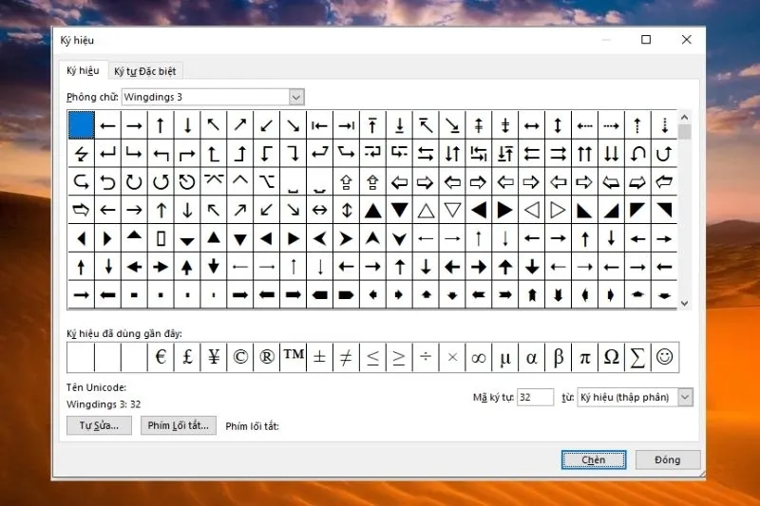Click the 'Tên Unicode:' label
The height and width of the screenshot is (506, 760).
click(x=97, y=387)
